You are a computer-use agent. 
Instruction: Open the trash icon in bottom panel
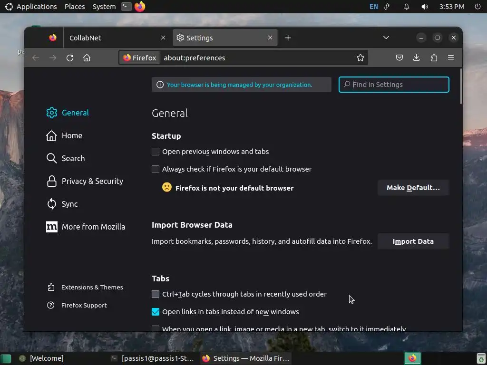point(481,358)
